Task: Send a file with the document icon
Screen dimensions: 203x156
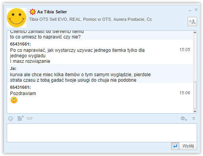Action: 20,118
